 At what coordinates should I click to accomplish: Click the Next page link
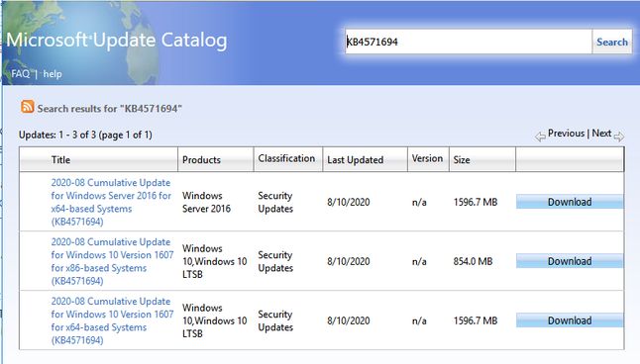(601, 134)
